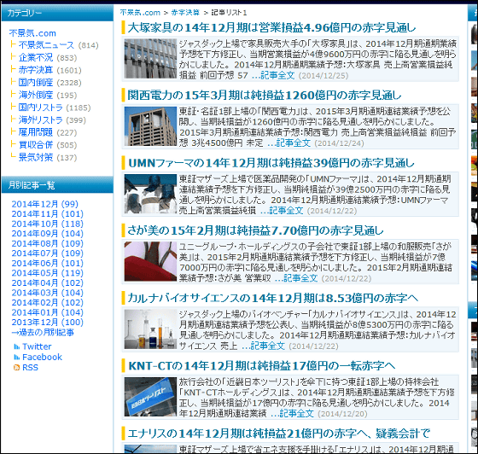The height and width of the screenshot is (454, 478).
Task: Click the Twitter chart icon
Action: (x=17, y=346)
